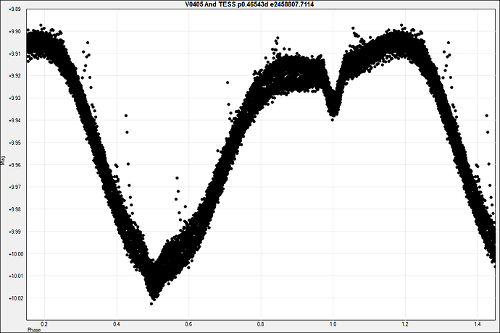Click the 0.6 phase tick label

[188, 324]
